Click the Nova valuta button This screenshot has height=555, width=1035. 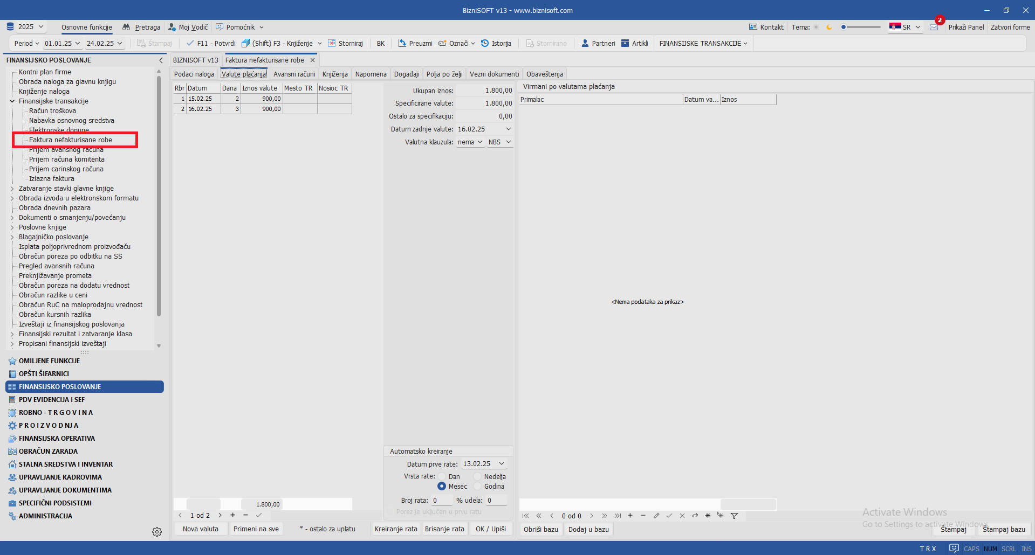coord(201,529)
